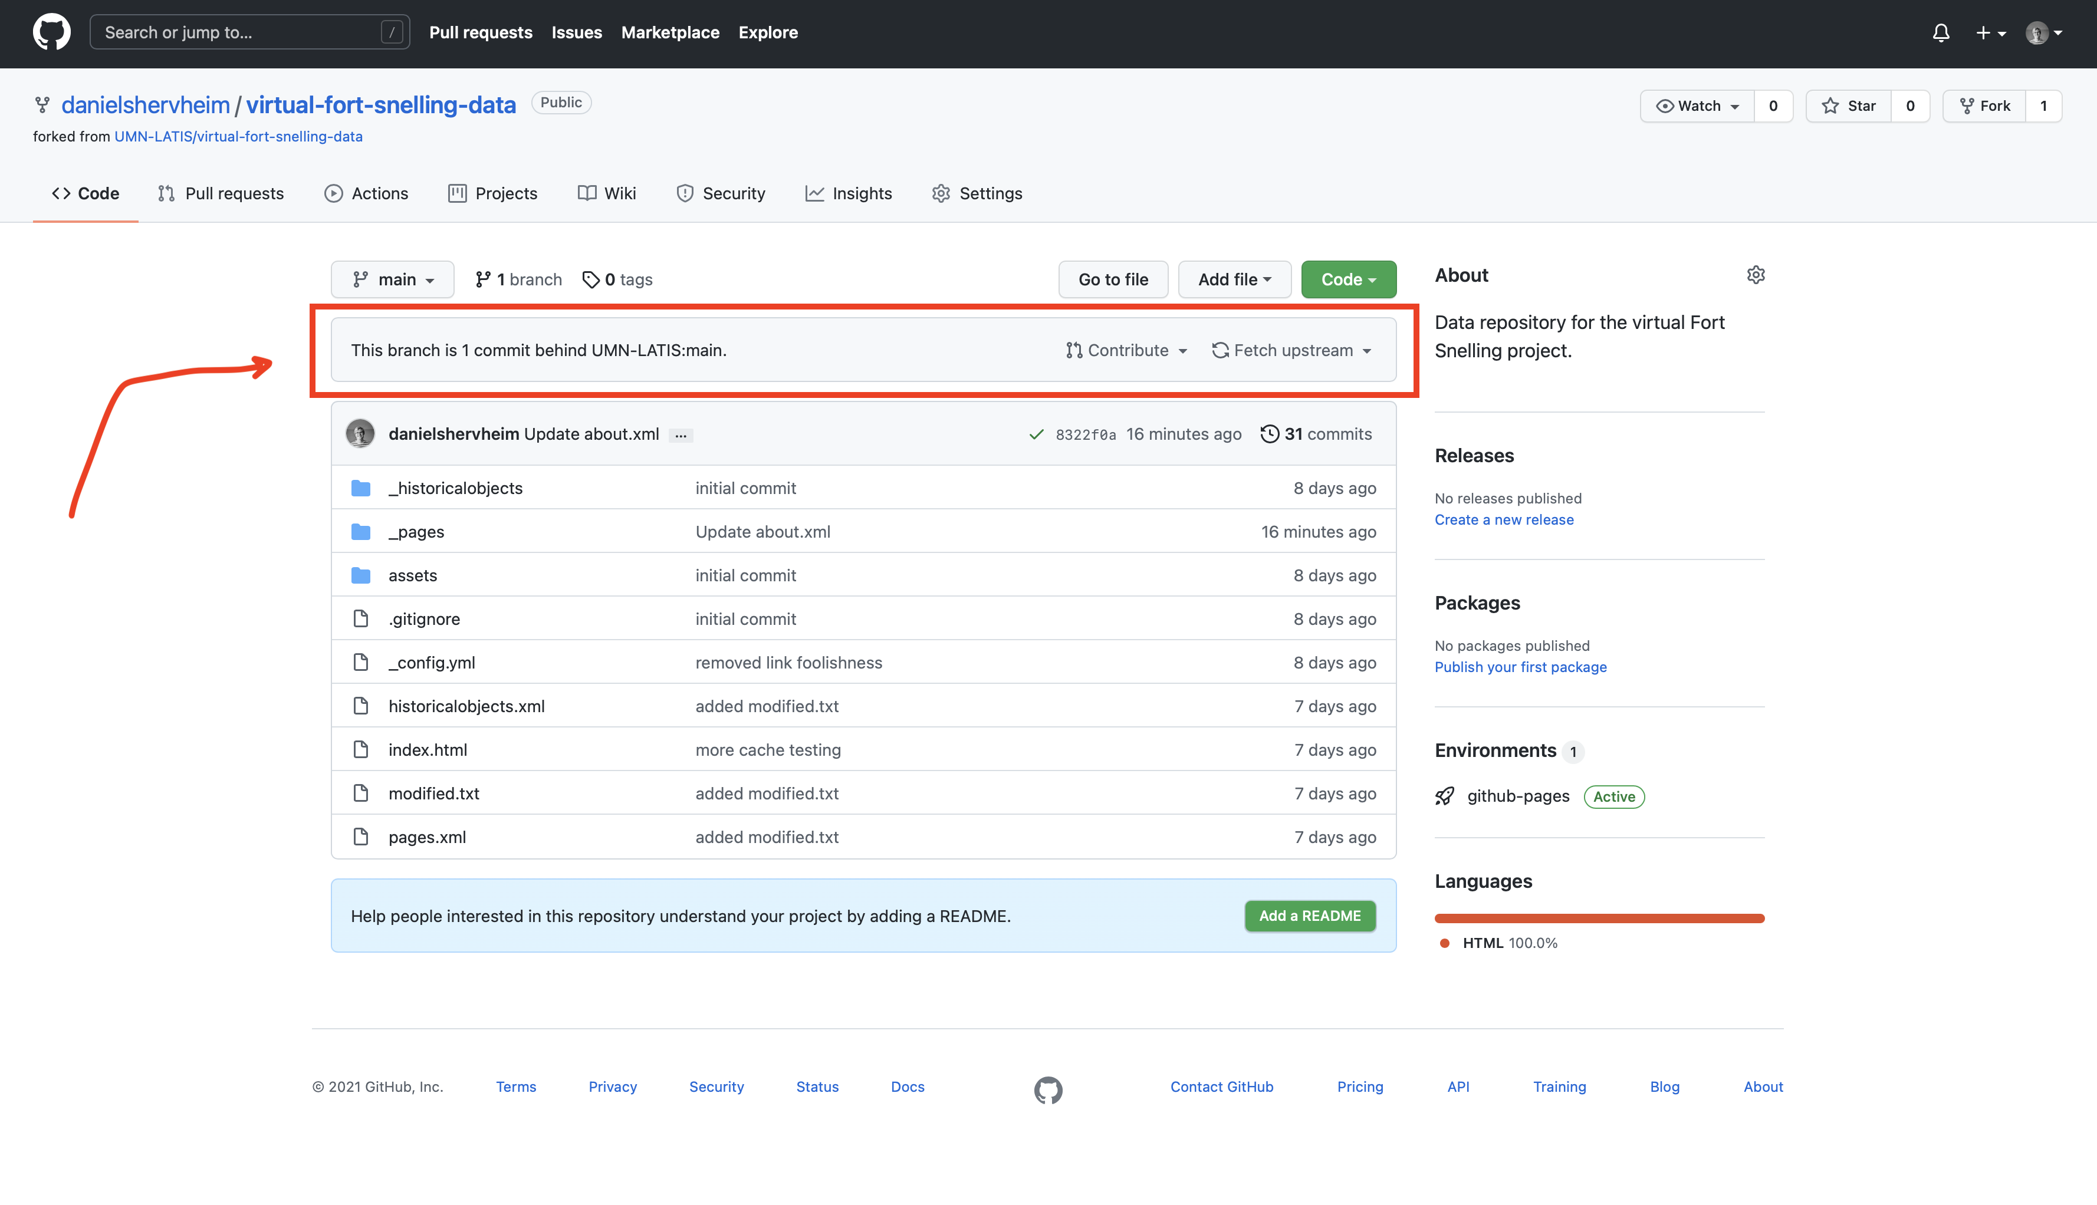Click the 31 commits history link
The height and width of the screenshot is (1205, 2097).
point(1316,434)
